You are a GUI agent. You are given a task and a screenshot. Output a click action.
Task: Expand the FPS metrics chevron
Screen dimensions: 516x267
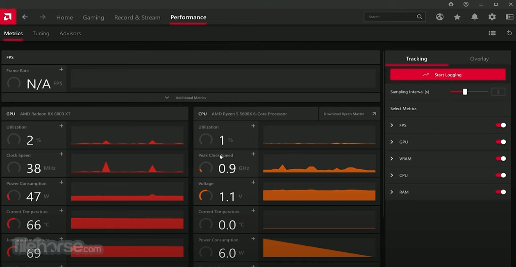(x=392, y=125)
